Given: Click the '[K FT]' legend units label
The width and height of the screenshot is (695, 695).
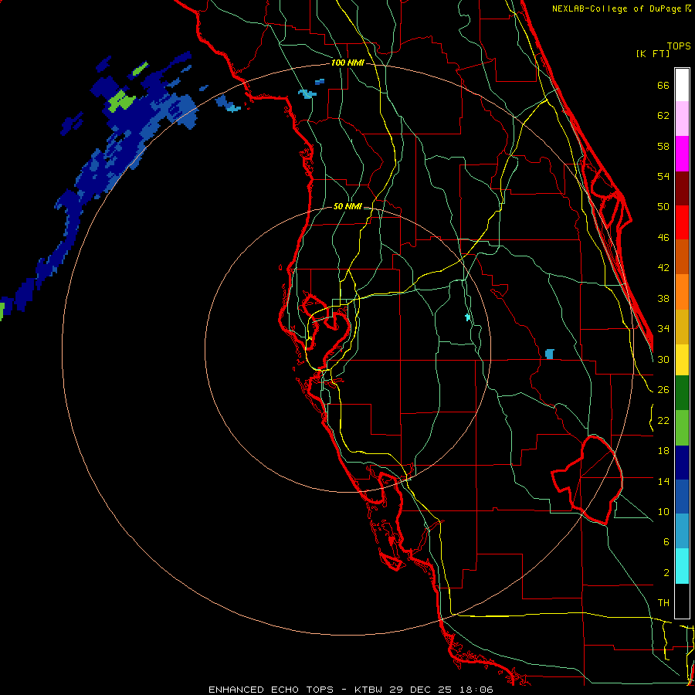Looking at the screenshot, I should pyautogui.click(x=653, y=53).
